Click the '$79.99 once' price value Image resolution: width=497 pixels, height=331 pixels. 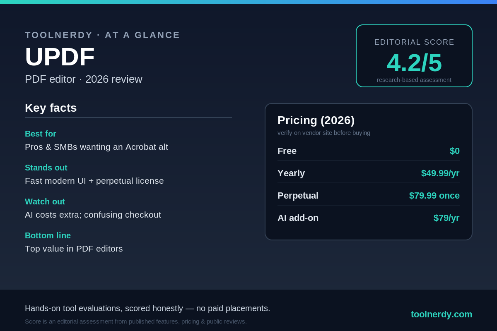[x=434, y=196]
